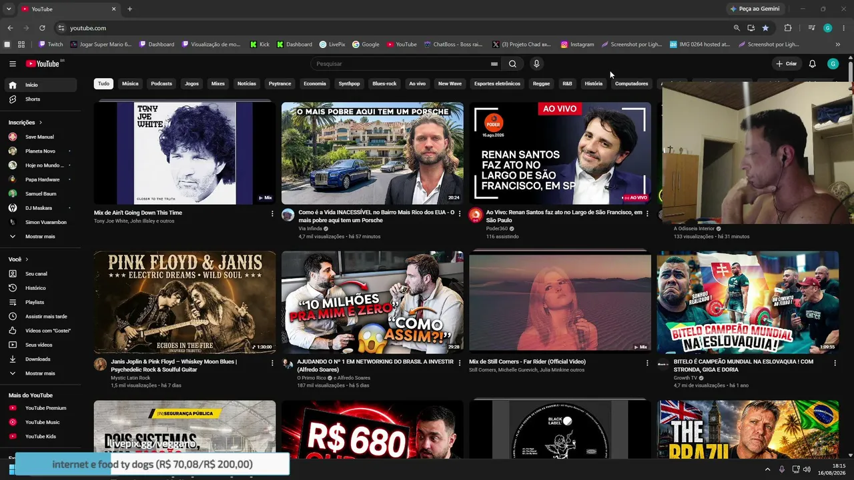This screenshot has height=480, width=854.
Task: Expand the Você section chevron
Action: pyautogui.click(x=27, y=259)
